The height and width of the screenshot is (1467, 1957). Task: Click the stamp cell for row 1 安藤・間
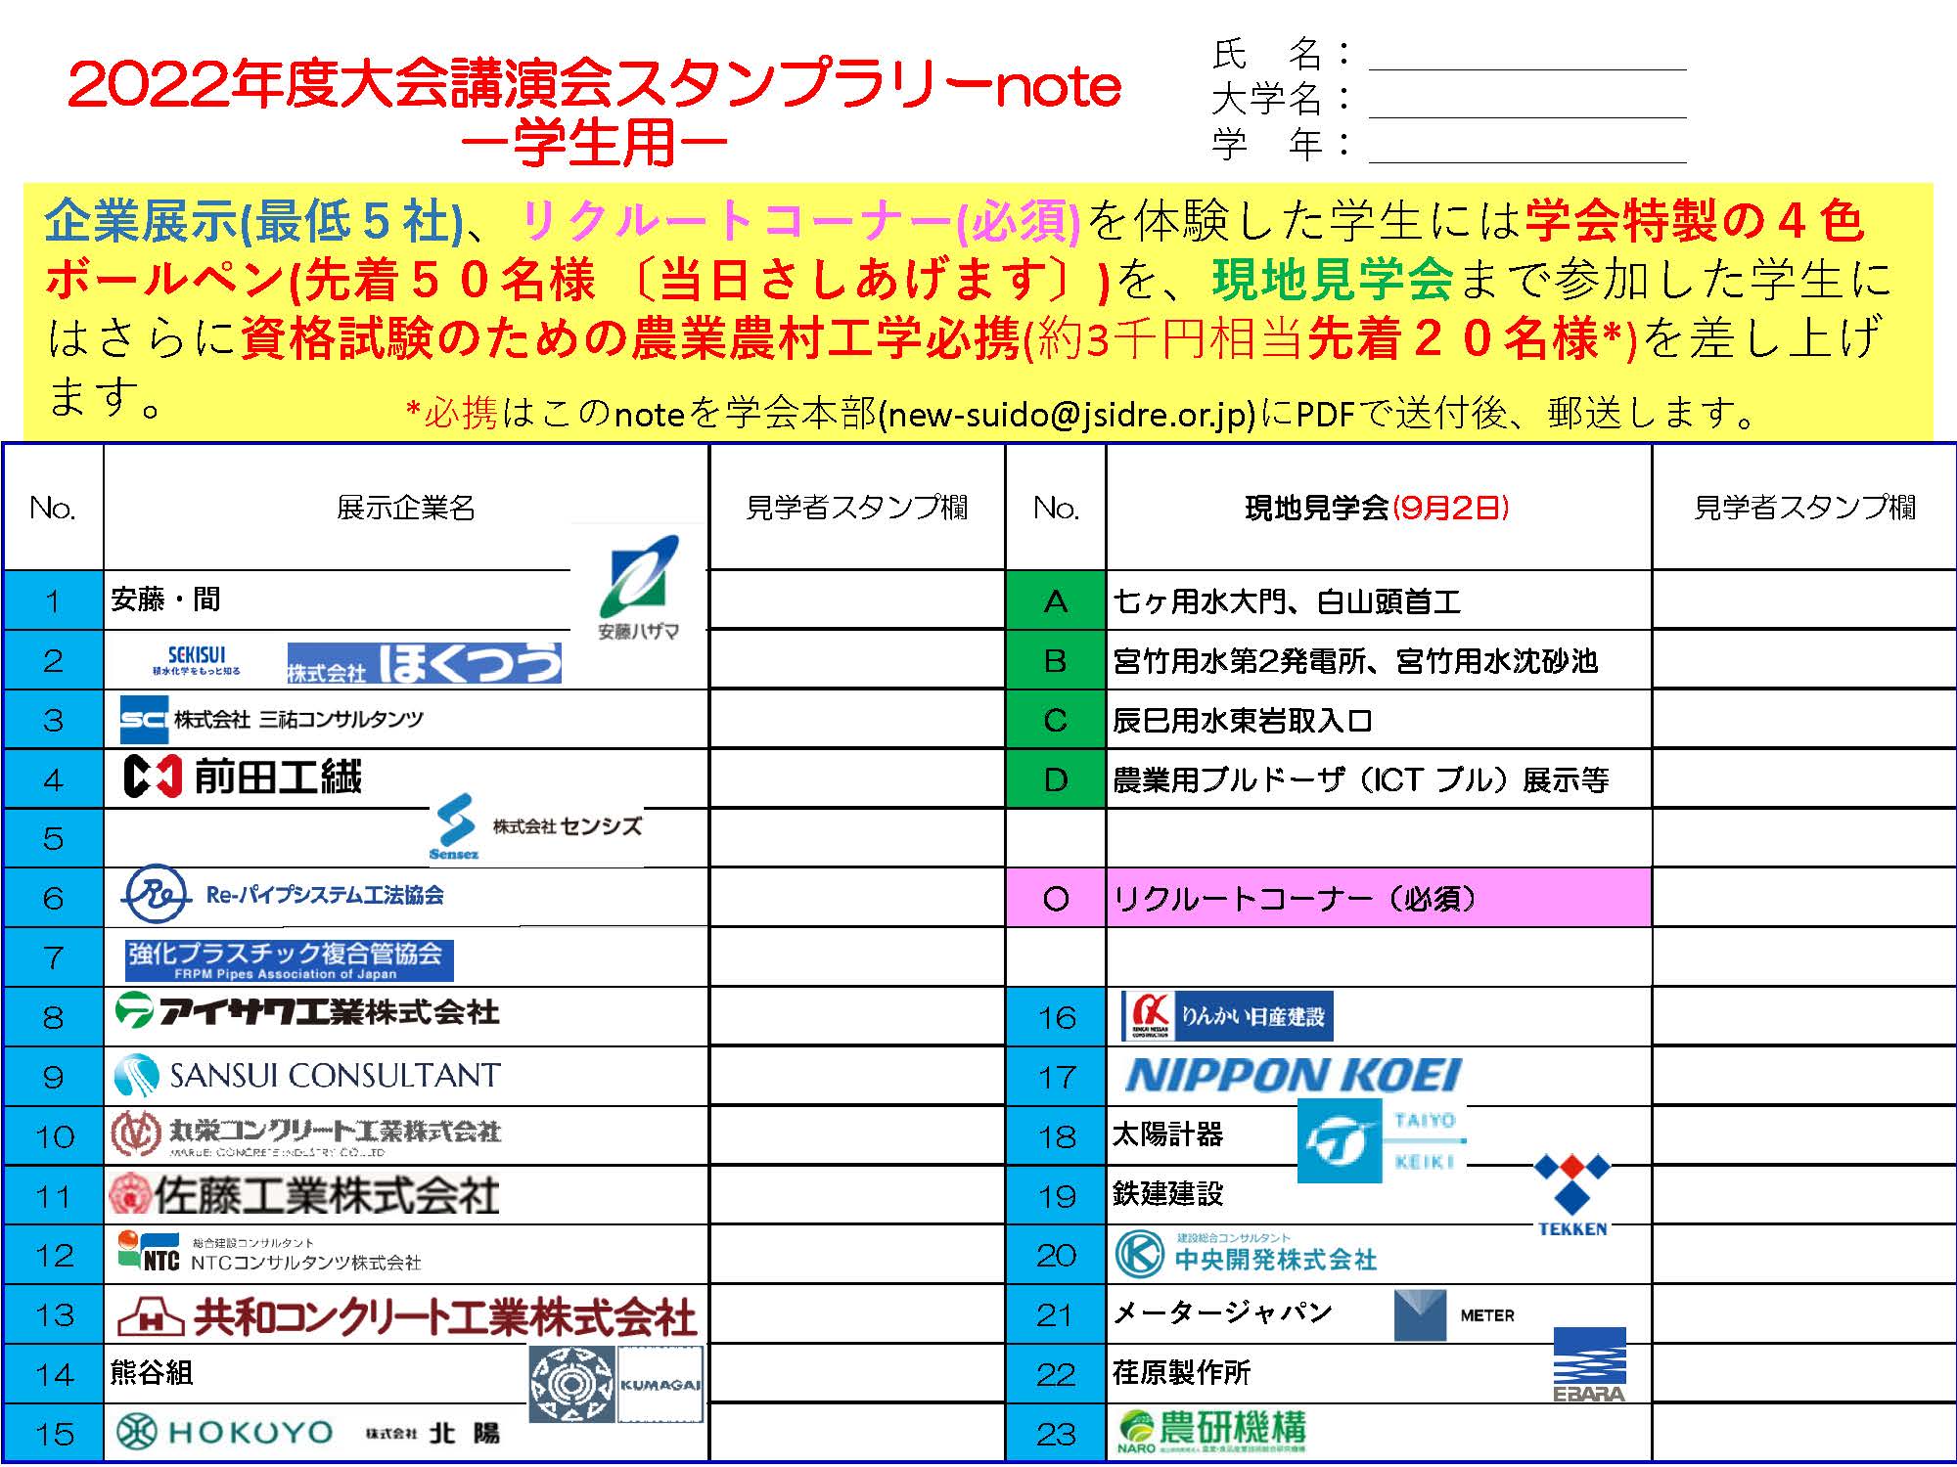856,600
